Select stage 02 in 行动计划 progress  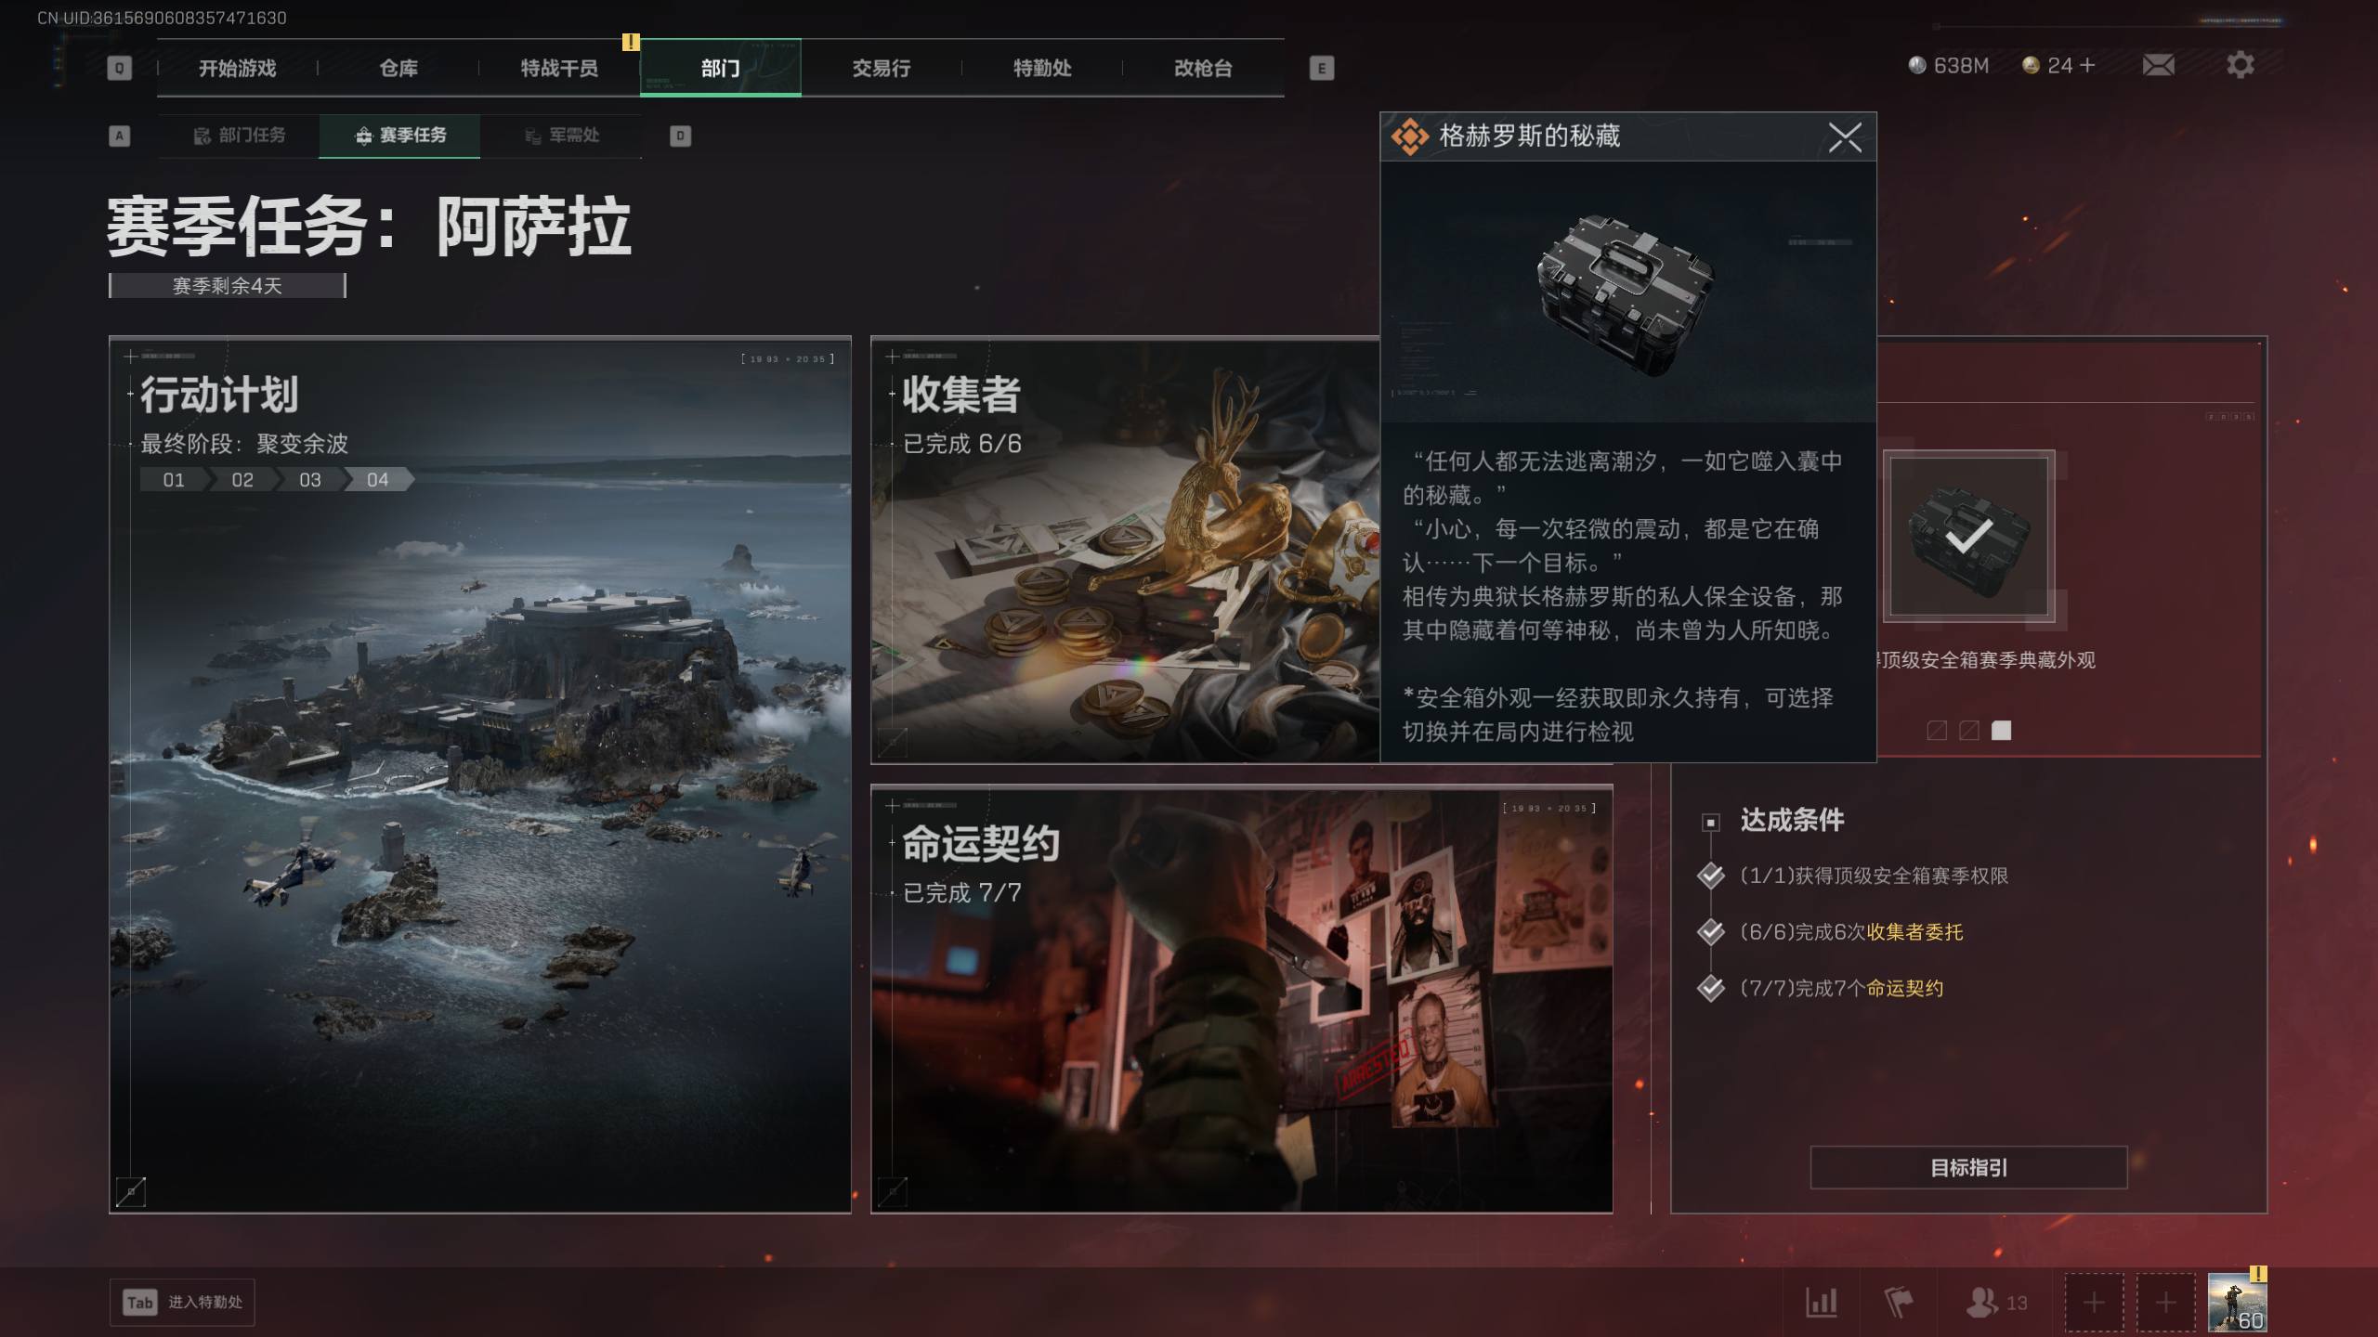click(242, 480)
